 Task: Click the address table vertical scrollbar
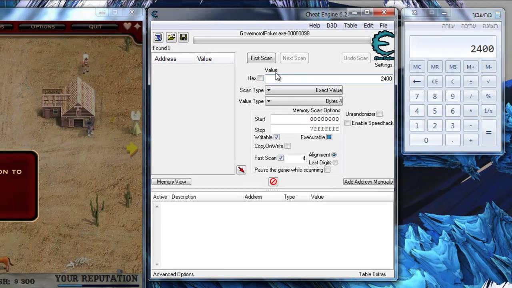click(157, 235)
